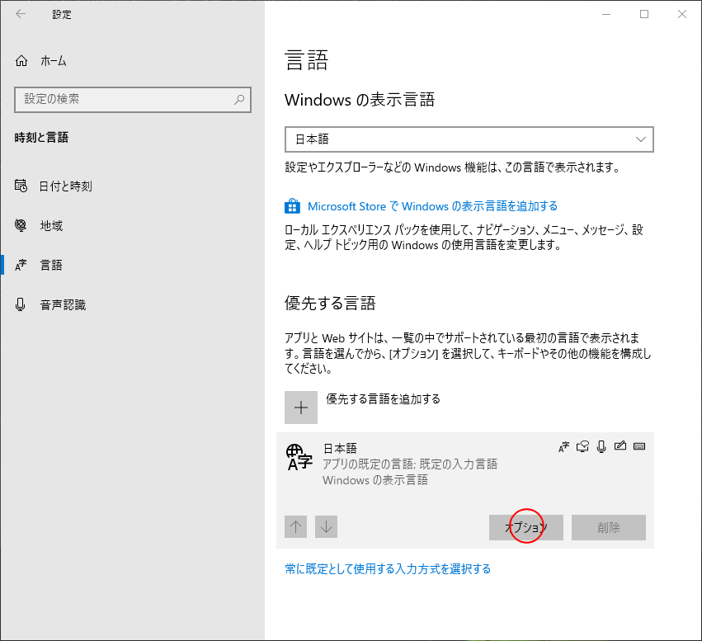
Task: Go back with the arrow icon
Action: (x=21, y=14)
